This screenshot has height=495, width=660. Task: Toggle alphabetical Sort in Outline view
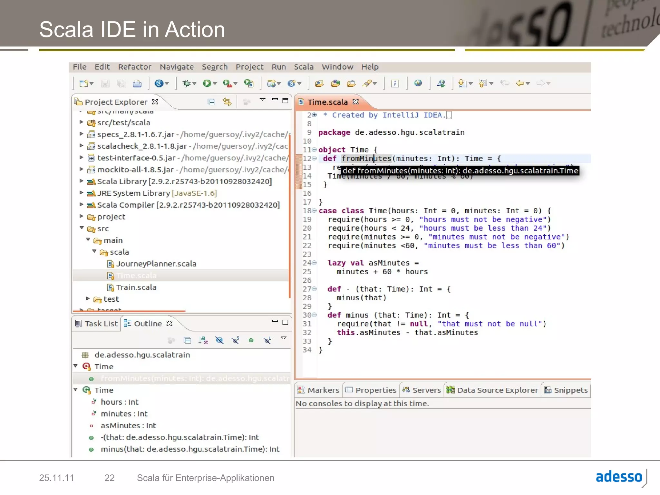click(x=203, y=340)
